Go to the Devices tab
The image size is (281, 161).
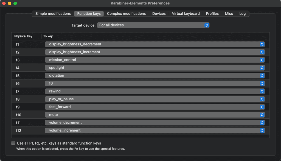[159, 14]
